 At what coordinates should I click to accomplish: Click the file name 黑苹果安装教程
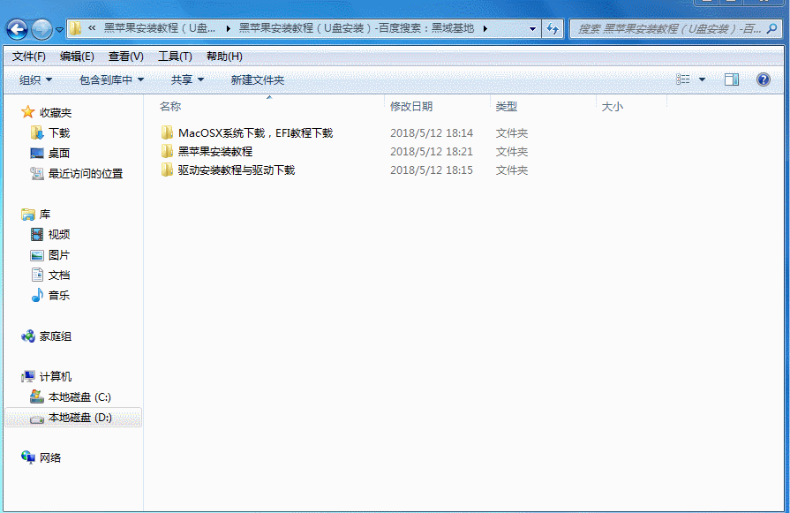(215, 152)
